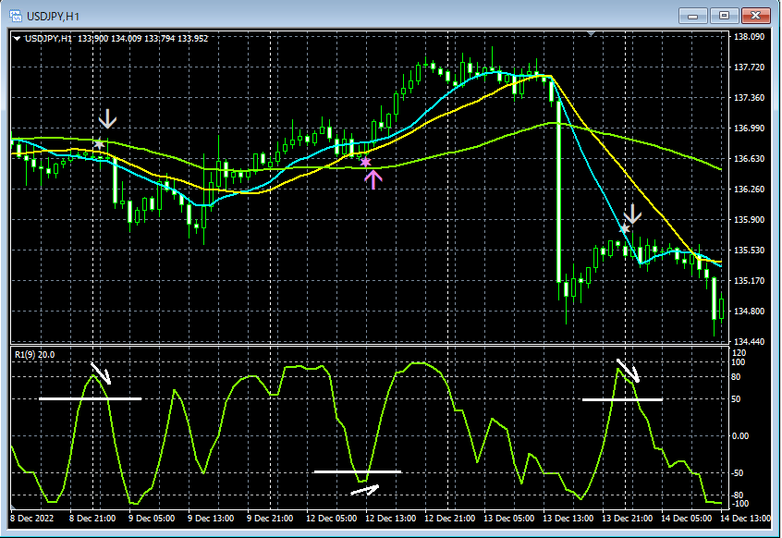Screen dimensions: 782x538
Task: Click the down arrow signal after the 13 Dec drop
Action: click(x=632, y=214)
